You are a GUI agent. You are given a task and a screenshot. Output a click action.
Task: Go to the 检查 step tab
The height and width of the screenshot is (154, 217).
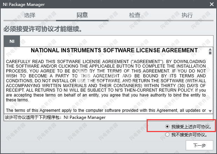pos(135,15)
